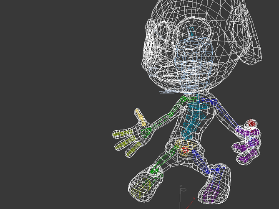Select the green palm bone of open hand
The width and height of the screenshot is (279, 209).
coord(146,133)
